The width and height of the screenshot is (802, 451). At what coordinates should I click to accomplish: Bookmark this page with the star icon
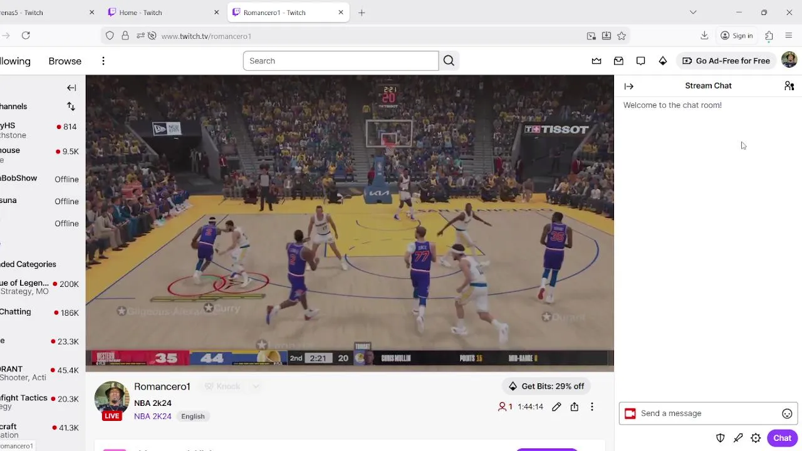point(622,36)
